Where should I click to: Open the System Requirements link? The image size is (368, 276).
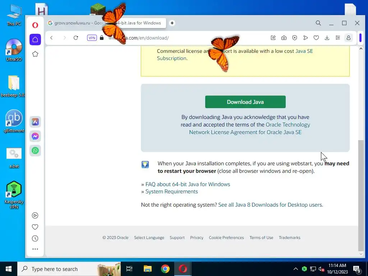pyautogui.click(x=171, y=192)
